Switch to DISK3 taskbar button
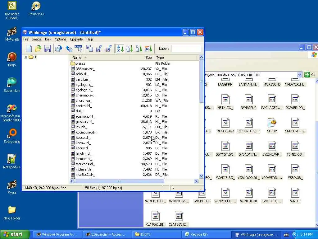 point(157,234)
